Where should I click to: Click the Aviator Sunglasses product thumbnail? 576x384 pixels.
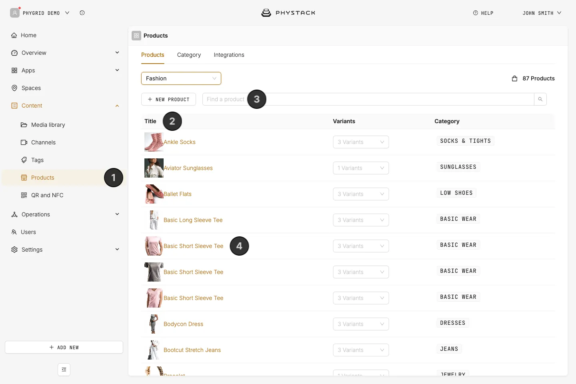pyautogui.click(x=154, y=168)
